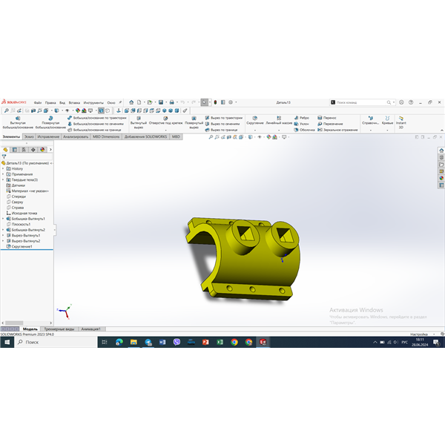The width and height of the screenshot is (445, 445).
Task: Expand Бобышка-Вытянуть1 feature
Action: click(3, 219)
